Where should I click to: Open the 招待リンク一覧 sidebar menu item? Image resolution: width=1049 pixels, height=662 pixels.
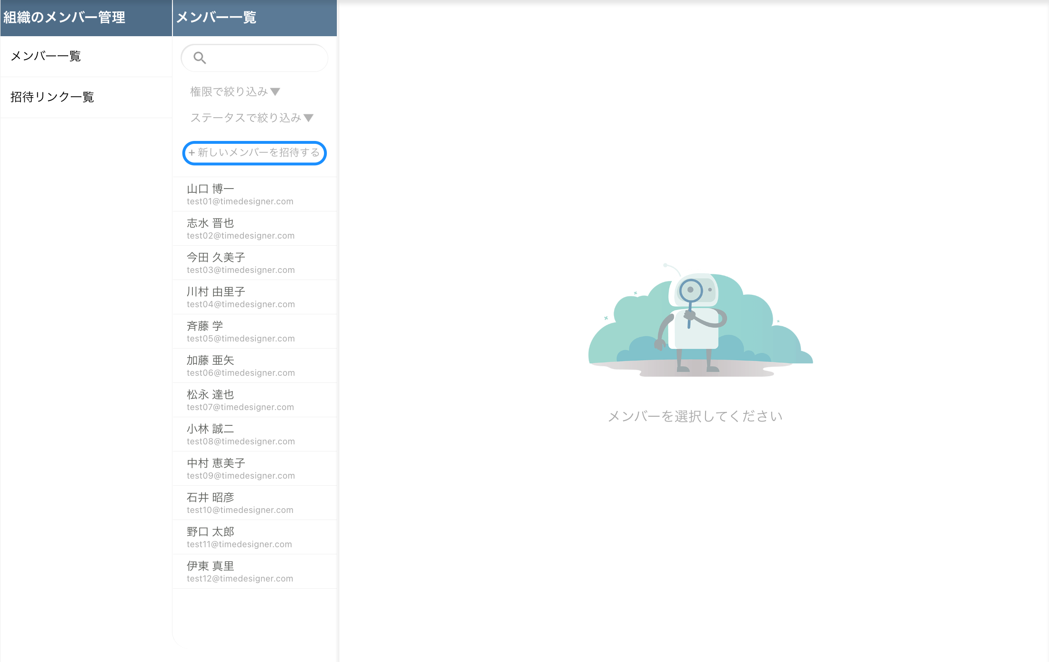click(x=86, y=97)
